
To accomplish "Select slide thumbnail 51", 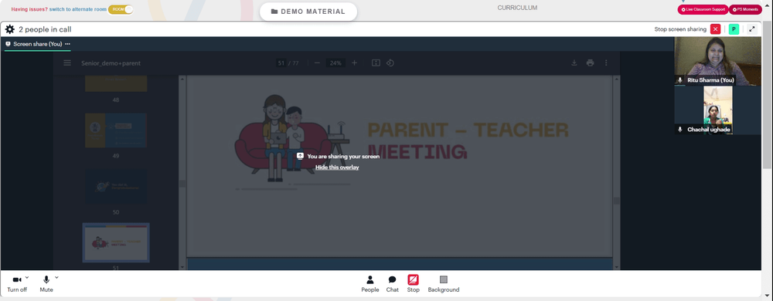I will [116, 242].
